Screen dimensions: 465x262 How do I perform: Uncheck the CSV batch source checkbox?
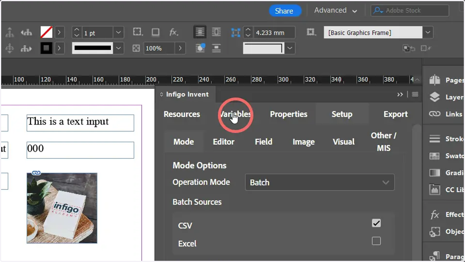click(376, 223)
